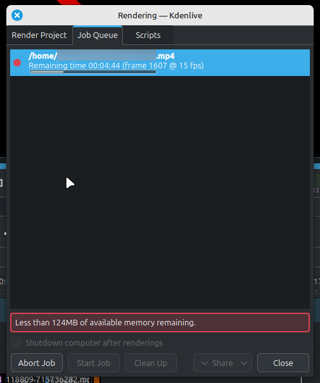Click the Close button
Image resolution: width=320 pixels, height=383 pixels.
coord(283,363)
